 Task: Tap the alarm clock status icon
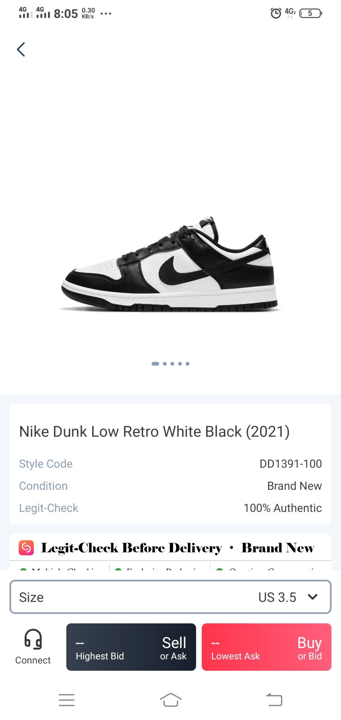coord(276,13)
